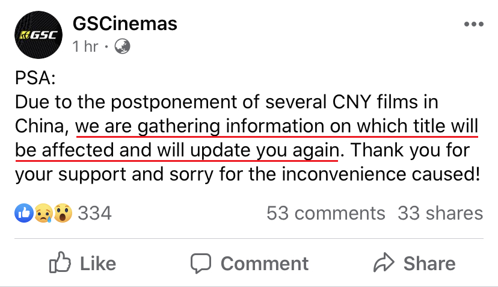Click the crying sad reaction emoji
498x287 pixels.
pos(43,213)
